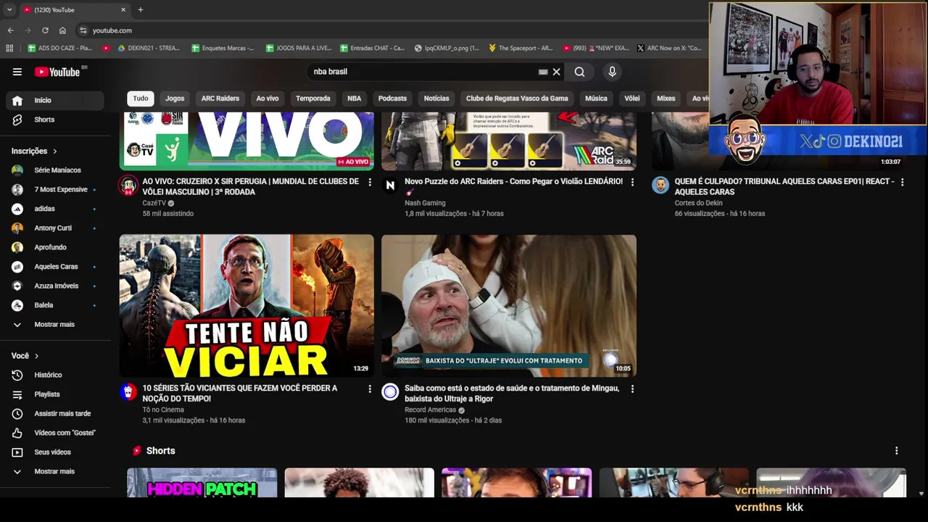Open Shorts in the sidebar
The height and width of the screenshot is (522, 928).
point(54,120)
